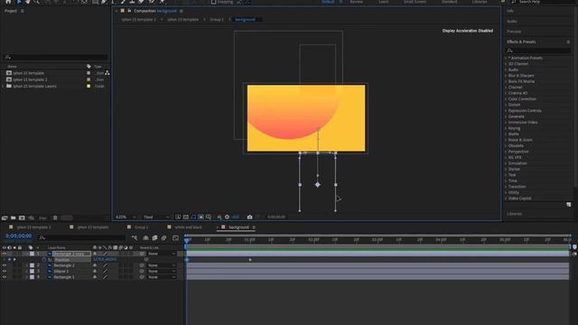This screenshot has width=578, height=325.
Task: Toggle the Ellipse 1 layer shy switch
Action: click(95, 271)
